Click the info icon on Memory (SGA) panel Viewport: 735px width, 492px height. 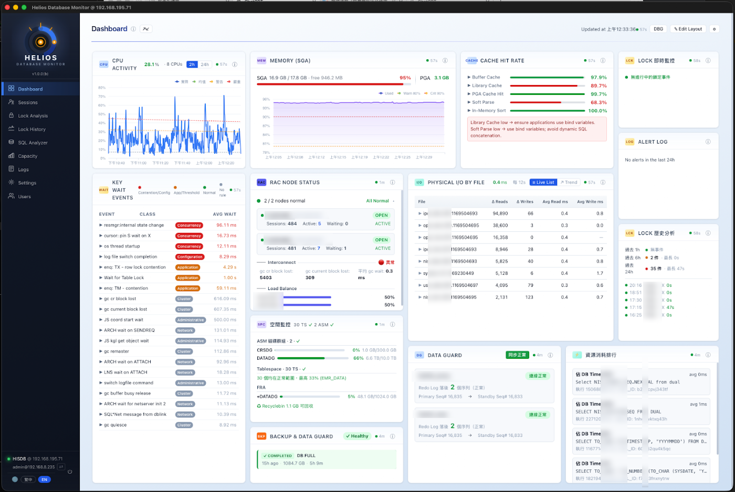445,61
